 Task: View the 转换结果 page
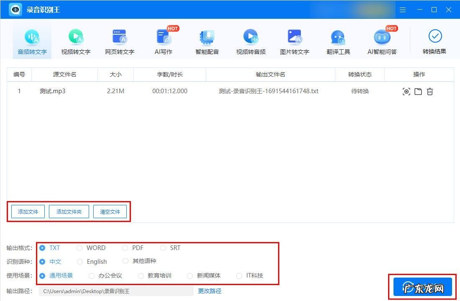(434, 42)
